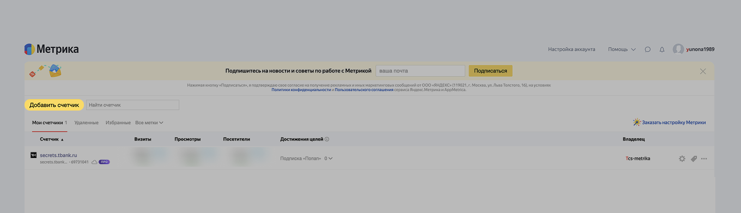This screenshot has width=741, height=213.
Task: Click the Визиты column header
Action: 143,139
